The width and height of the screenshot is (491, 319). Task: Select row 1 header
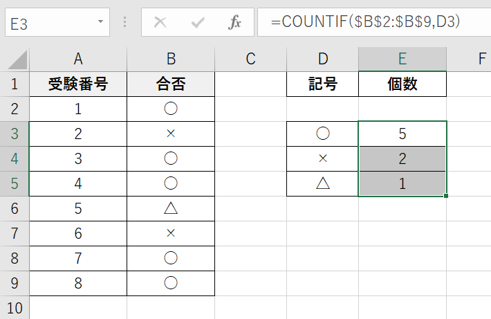coord(15,85)
